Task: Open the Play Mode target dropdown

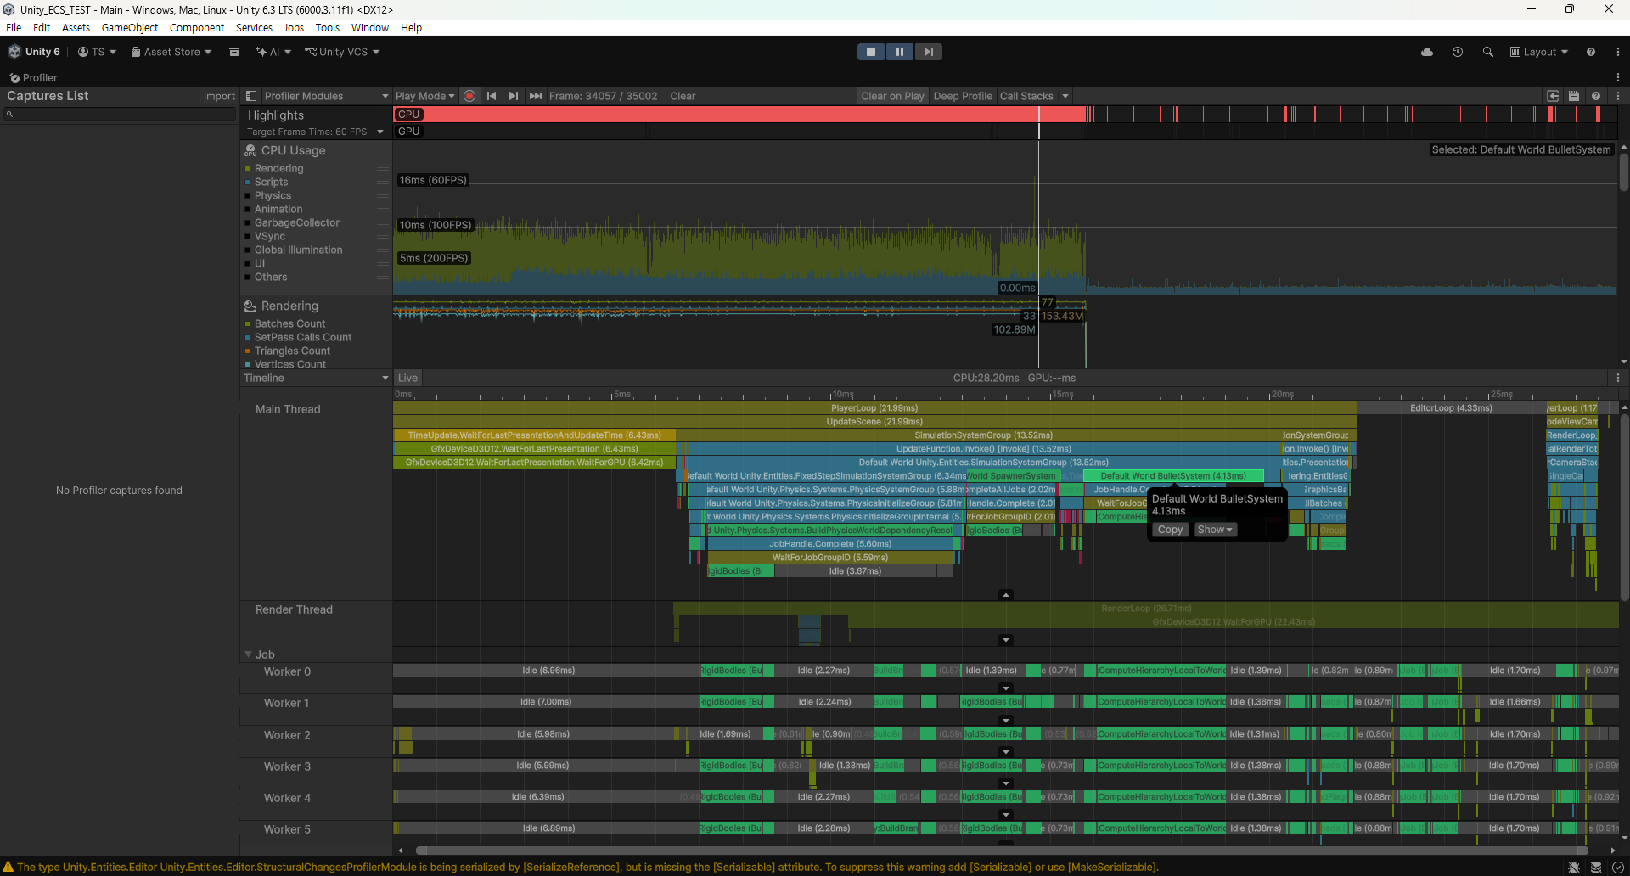Action: pos(424,96)
